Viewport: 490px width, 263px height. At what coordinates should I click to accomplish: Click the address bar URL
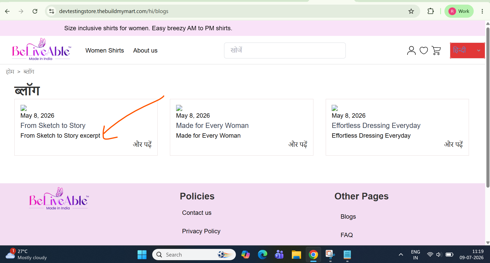coord(114,11)
